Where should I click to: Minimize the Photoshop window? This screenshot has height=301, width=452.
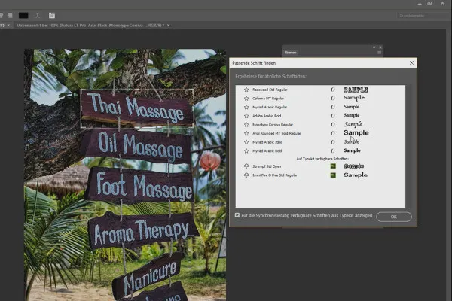420,4
